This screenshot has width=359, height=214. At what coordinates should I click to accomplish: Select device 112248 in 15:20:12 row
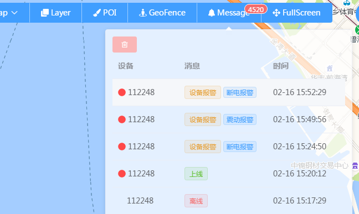point(141,174)
